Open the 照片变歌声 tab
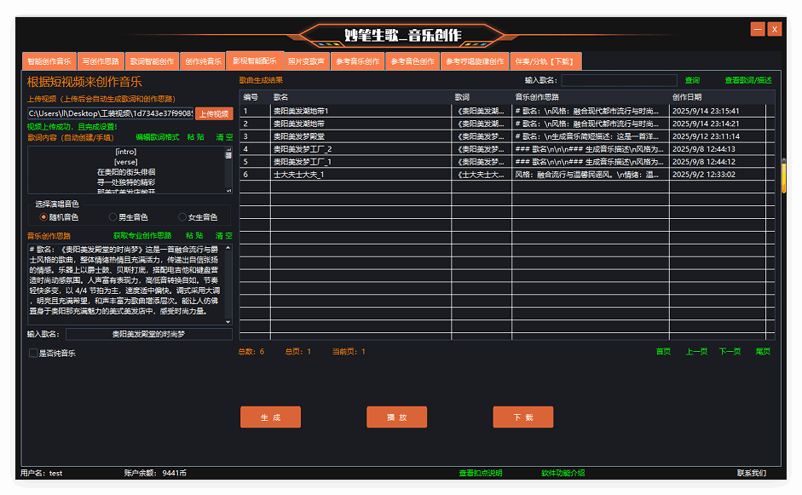 tap(305, 61)
